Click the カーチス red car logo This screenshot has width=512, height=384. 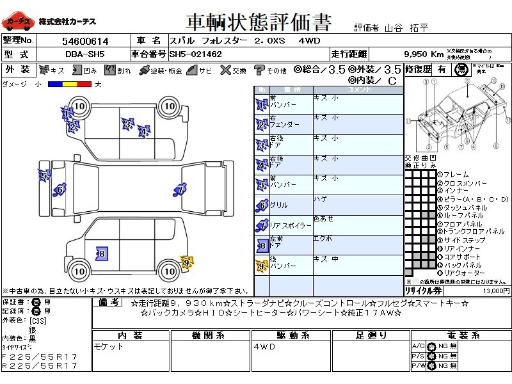(x=18, y=22)
